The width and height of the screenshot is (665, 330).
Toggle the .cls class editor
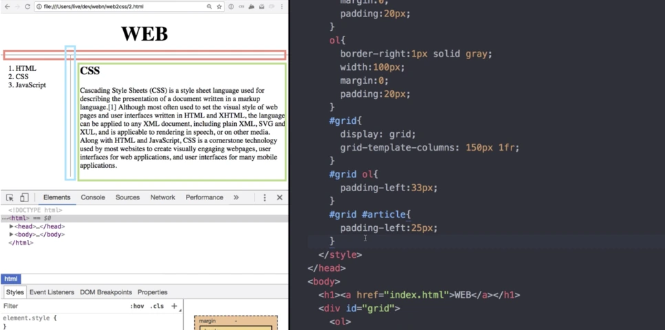[157, 306]
